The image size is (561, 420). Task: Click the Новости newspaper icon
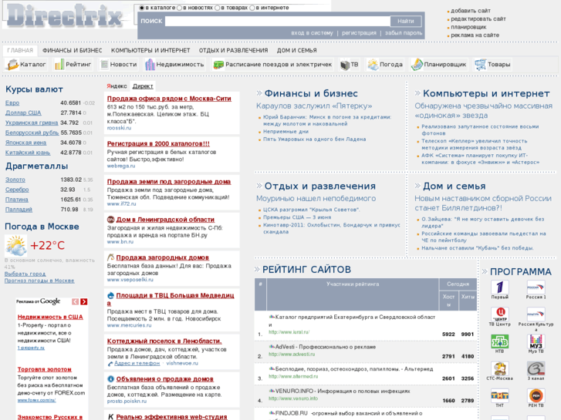[104, 65]
